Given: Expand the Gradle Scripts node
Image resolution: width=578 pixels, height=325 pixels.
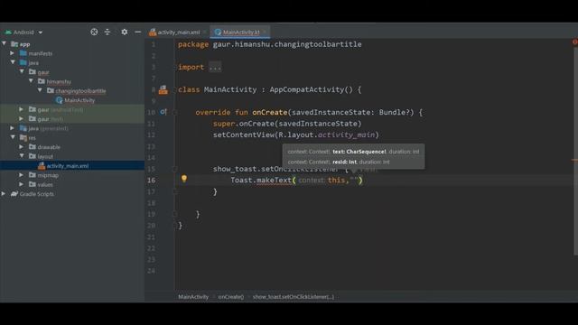Looking at the screenshot, I should pos(4,193).
